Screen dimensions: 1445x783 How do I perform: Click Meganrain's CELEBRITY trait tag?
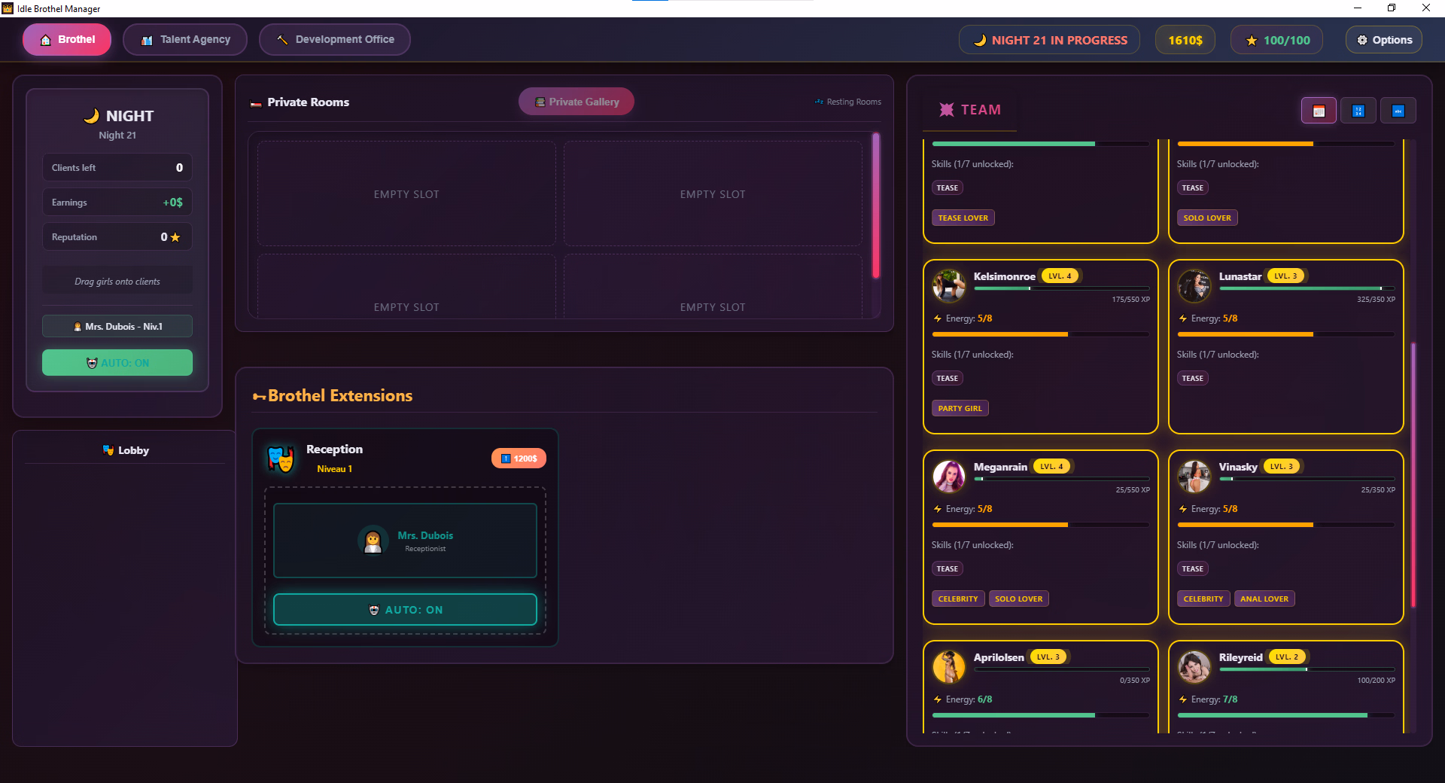coord(958,599)
